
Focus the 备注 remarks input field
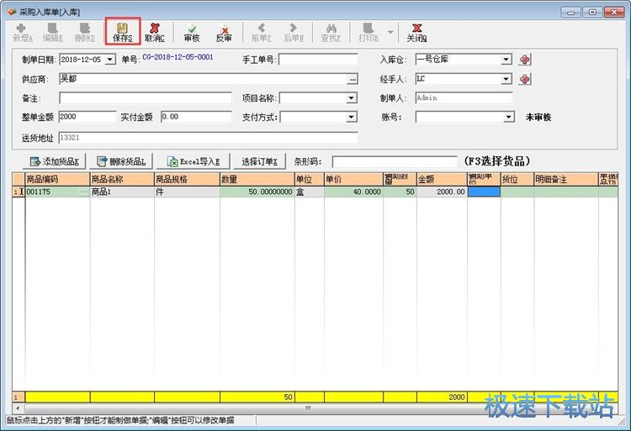[x=146, y=98]
